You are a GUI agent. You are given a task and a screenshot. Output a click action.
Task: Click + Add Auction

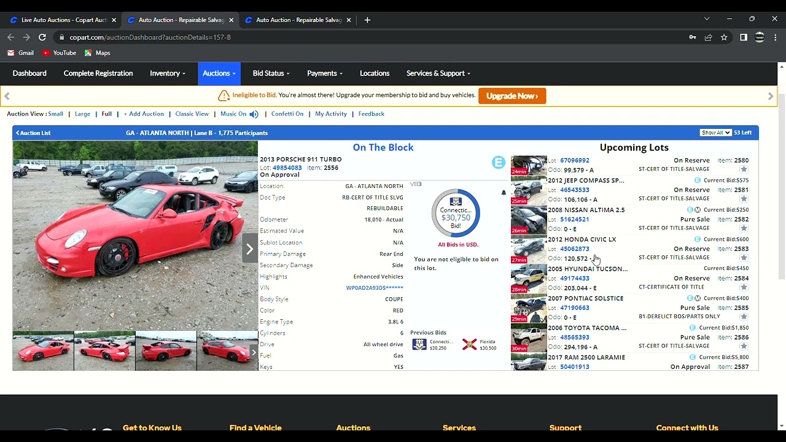[x=144, y=114]
